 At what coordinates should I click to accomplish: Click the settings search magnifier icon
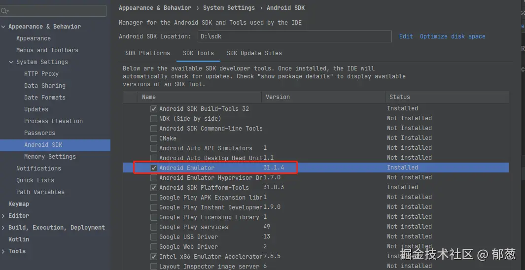point(4,11)
